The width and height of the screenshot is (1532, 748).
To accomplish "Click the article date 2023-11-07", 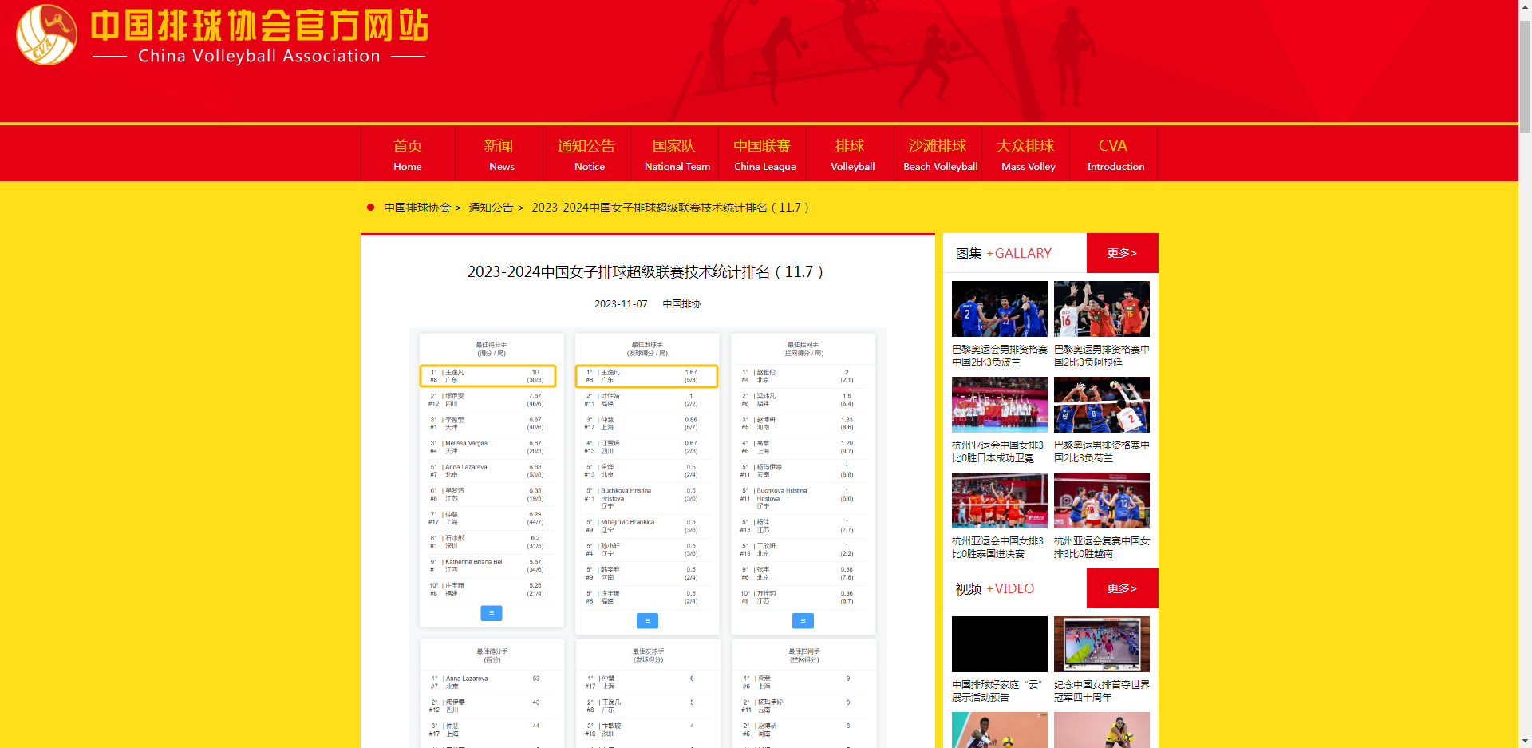I will coord(621,304).
